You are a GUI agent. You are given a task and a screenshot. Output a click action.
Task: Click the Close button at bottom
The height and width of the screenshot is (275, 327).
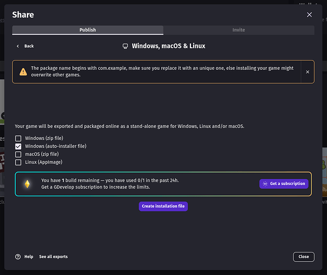pyautogui.click(x=303, y=257)
